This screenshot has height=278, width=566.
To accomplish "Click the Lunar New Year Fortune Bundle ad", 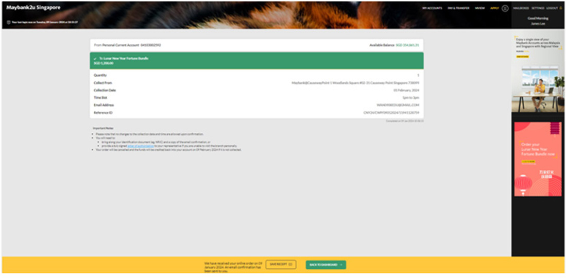I will [x=538, y=159].
